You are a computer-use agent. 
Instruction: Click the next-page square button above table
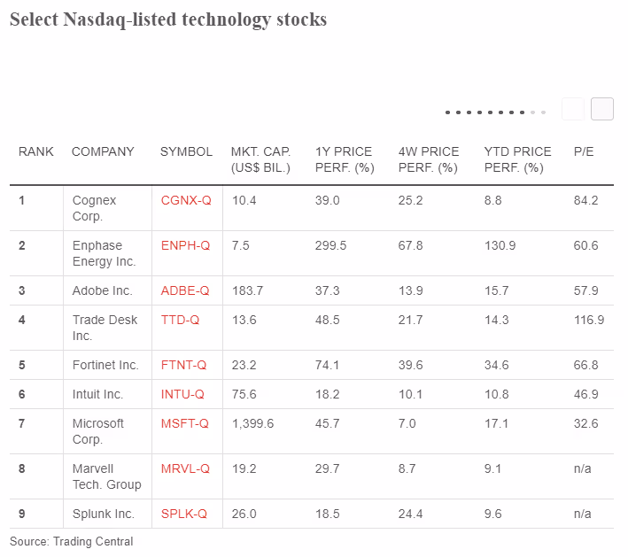(x=602, y=109)
